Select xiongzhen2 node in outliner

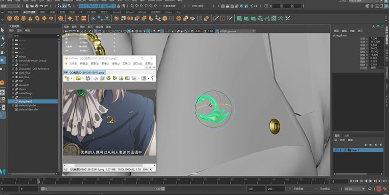[x=33, y=101]
